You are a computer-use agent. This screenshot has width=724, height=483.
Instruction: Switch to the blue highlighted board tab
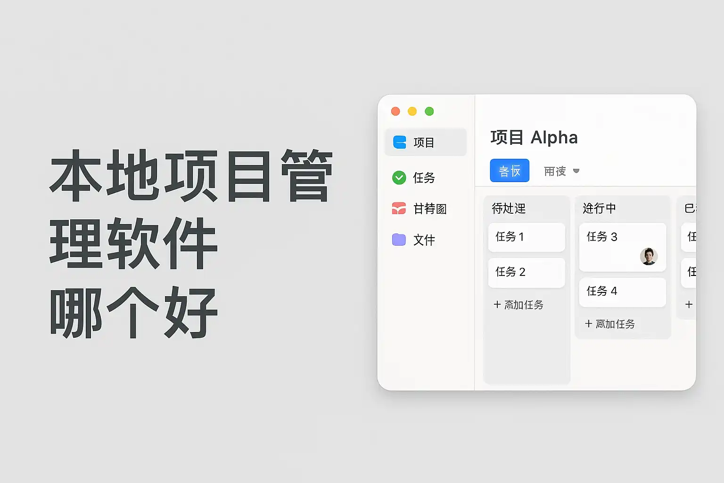point(510,170)
